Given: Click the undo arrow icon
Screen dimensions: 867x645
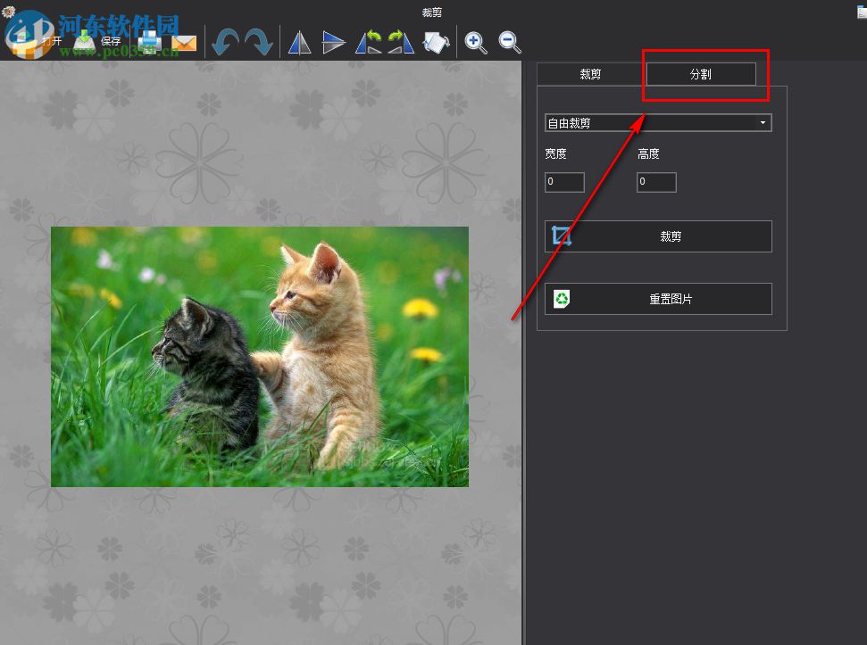Looking at the screenshot, I should [x=226, y=42].
